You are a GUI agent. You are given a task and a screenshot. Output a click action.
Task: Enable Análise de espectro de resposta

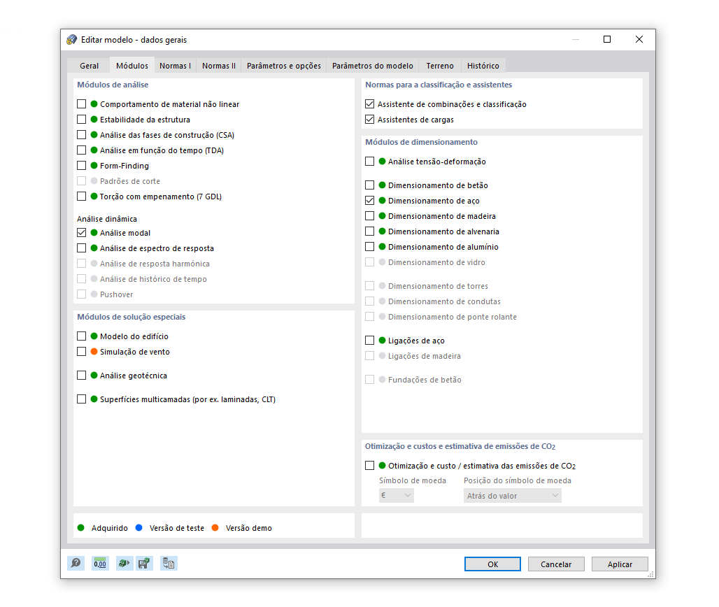80,248
